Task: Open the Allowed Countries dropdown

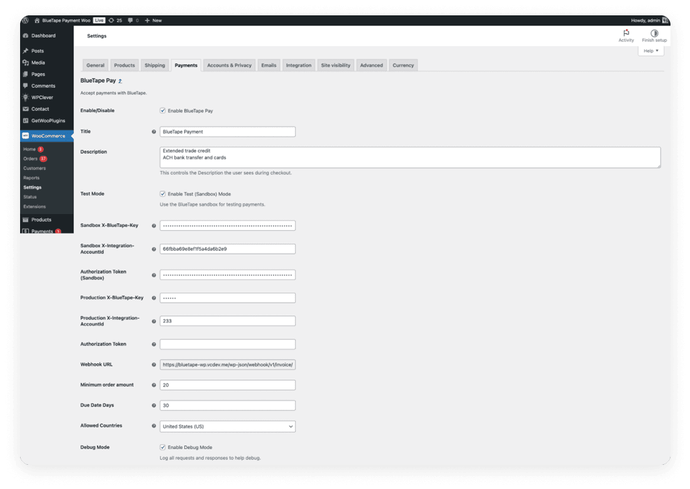Action: 228,426
